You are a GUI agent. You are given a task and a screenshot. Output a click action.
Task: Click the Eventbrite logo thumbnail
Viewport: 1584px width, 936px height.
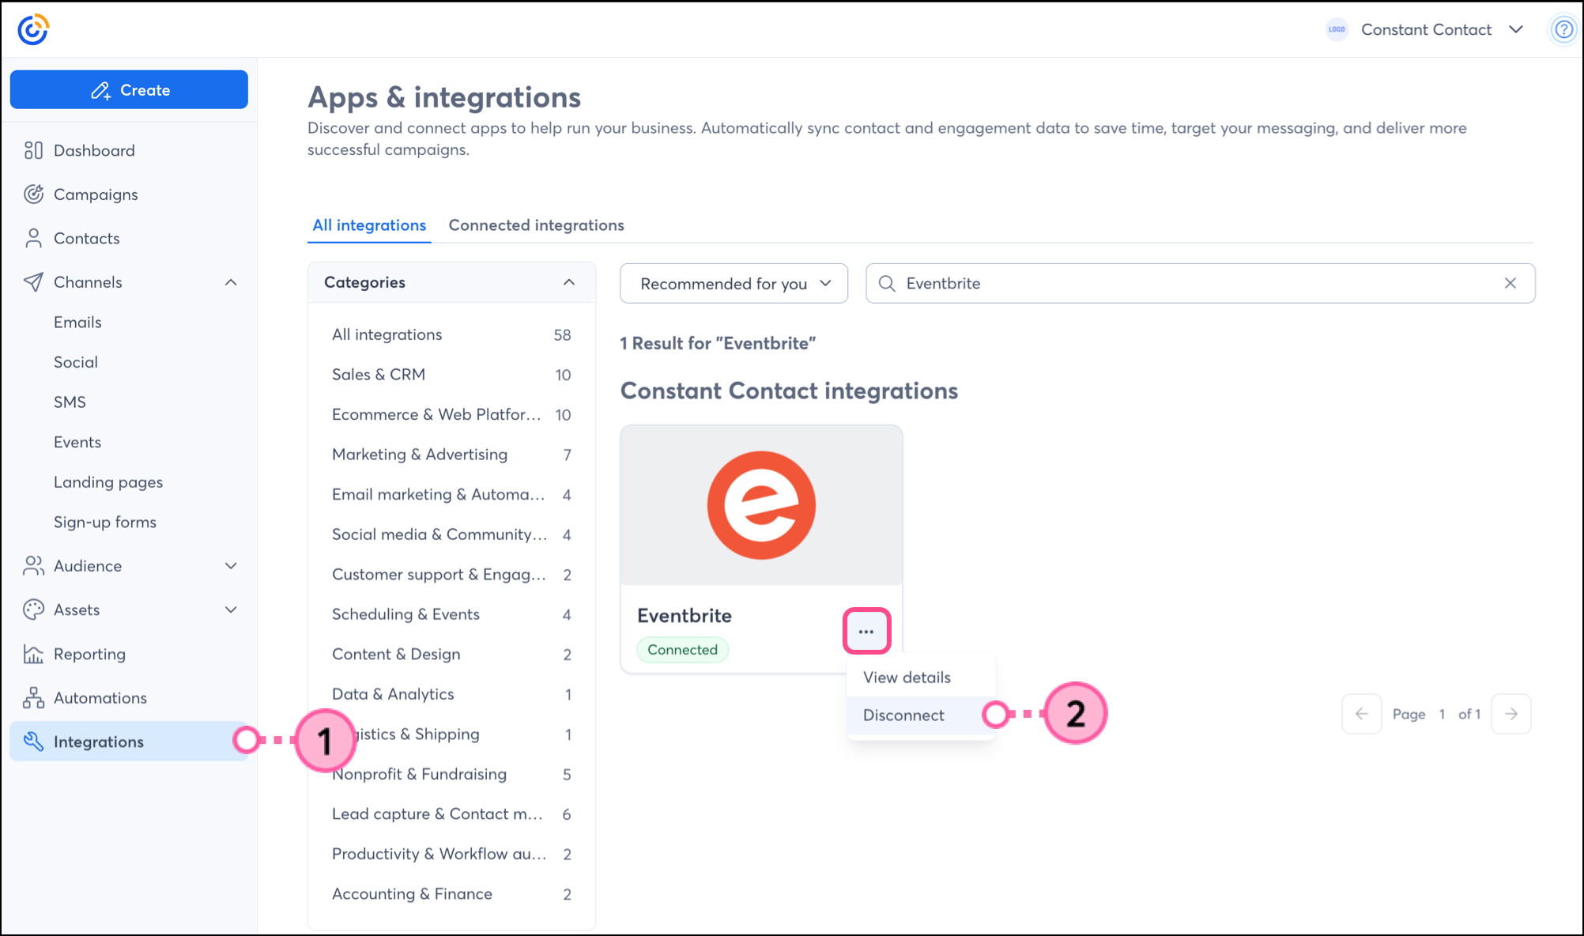pyautogui.click(x=761, y=505)
